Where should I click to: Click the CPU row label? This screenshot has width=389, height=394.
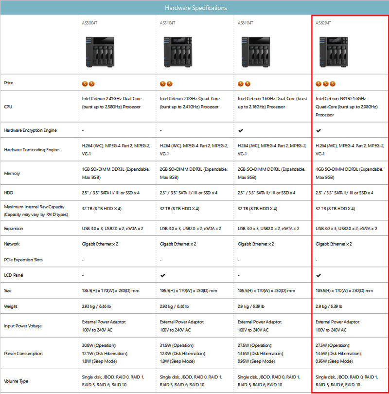click(x=8, y=107)
